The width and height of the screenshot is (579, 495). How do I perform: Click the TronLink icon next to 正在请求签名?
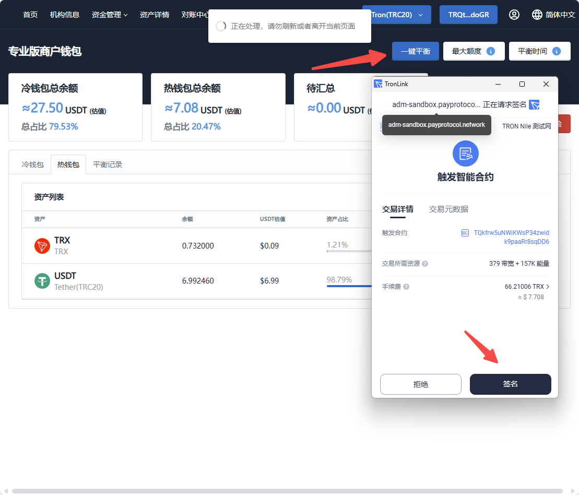[534, 104]
